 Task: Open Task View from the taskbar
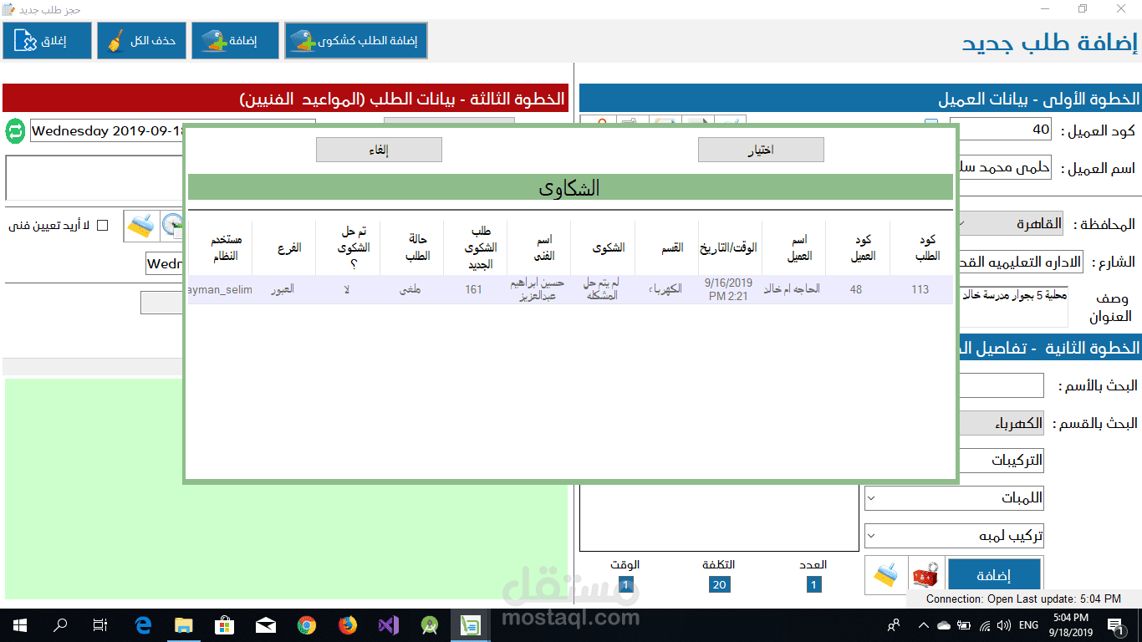tap(100, 625)
